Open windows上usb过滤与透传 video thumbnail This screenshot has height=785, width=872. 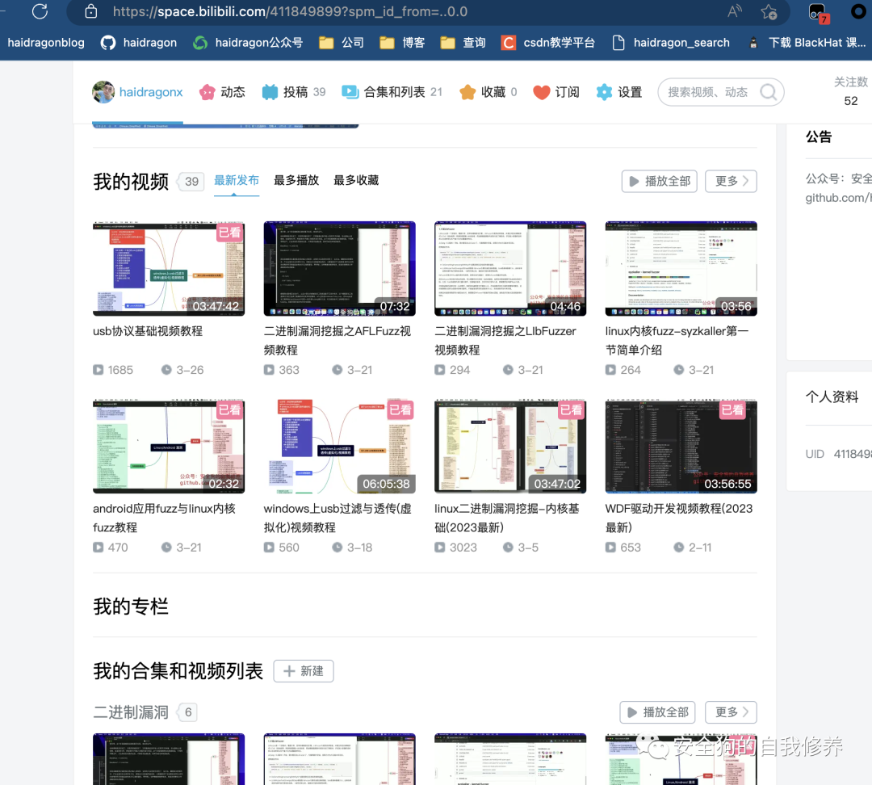click(x=339, y=446)
